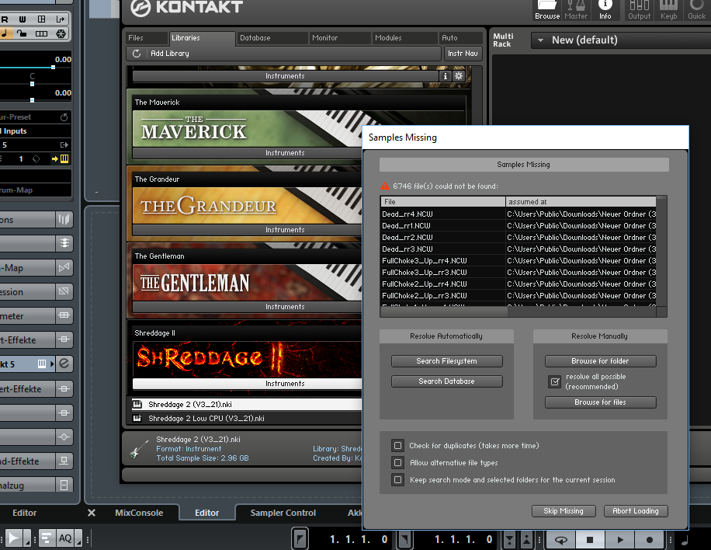Enable Allow alternative file types checkbox

398,463
